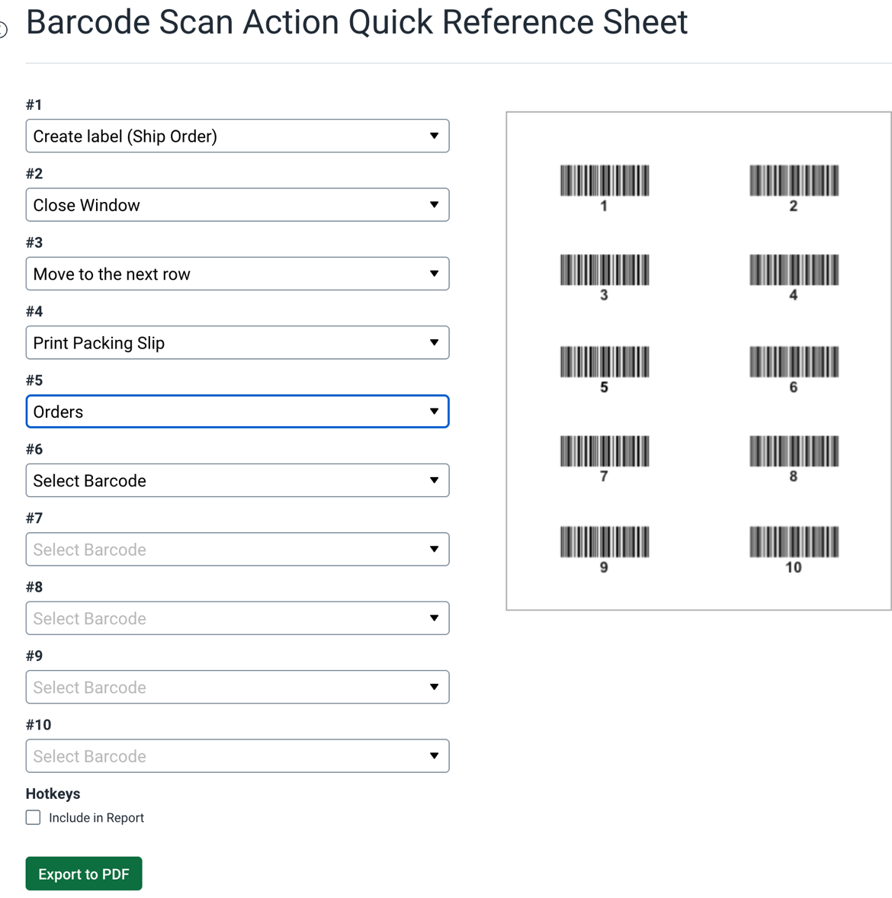
Task: Click barcode image number 3
Action: tap(605, 270)
